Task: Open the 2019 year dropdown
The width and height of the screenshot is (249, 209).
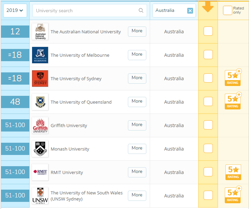Action: (15, 11)
